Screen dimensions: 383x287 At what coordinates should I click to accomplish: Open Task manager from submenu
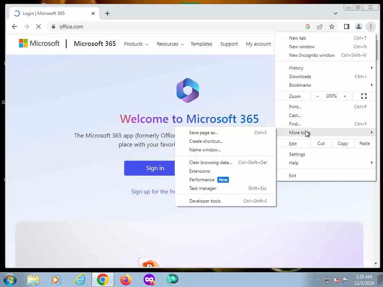click(x=226, y=188)
